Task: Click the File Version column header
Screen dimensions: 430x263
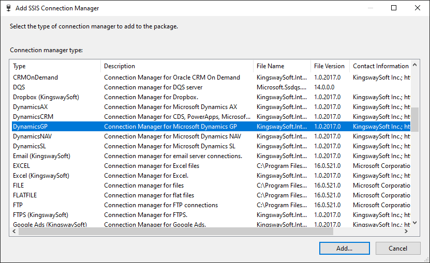Action: [x=330, y=66]
